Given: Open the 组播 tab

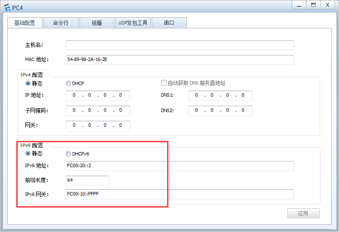Looking at the screenshot, I should pos(97,23).
